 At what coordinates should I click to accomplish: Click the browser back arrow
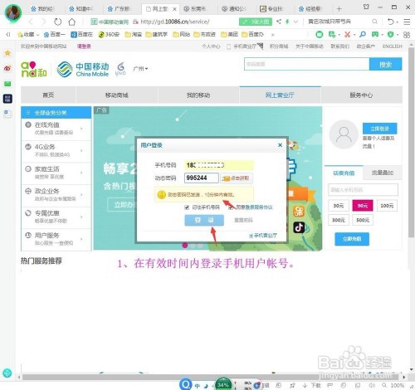point(31,22)
